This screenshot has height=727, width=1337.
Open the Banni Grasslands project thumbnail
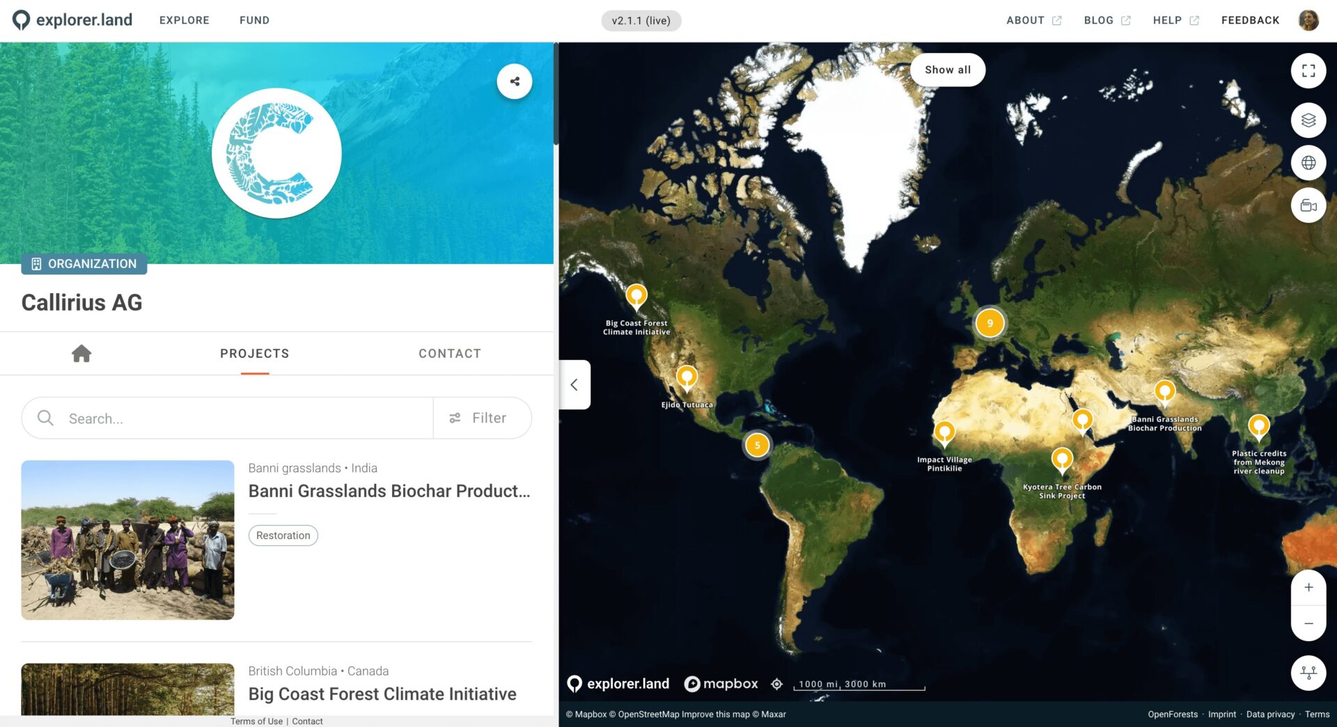[127, 540]
